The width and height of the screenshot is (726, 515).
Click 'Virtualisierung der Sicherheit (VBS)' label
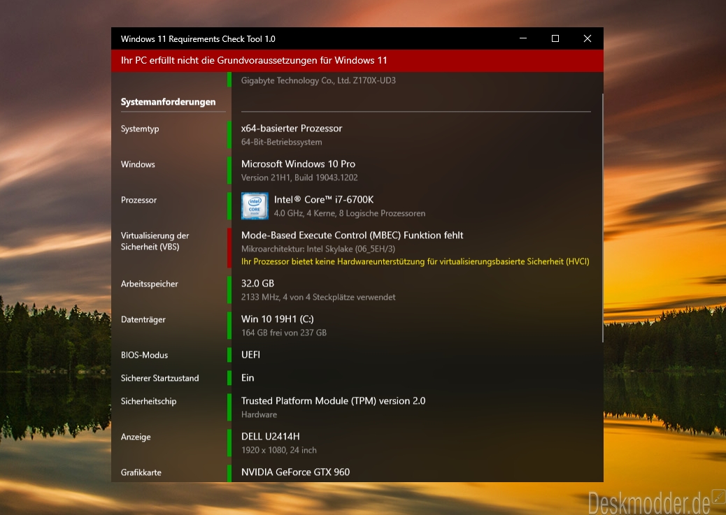coord(155,241)
